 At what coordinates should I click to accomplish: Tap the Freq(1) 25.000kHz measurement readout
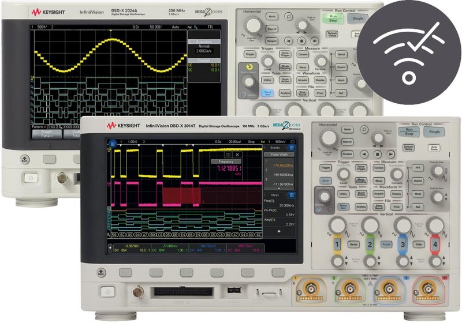pos(279,203)
